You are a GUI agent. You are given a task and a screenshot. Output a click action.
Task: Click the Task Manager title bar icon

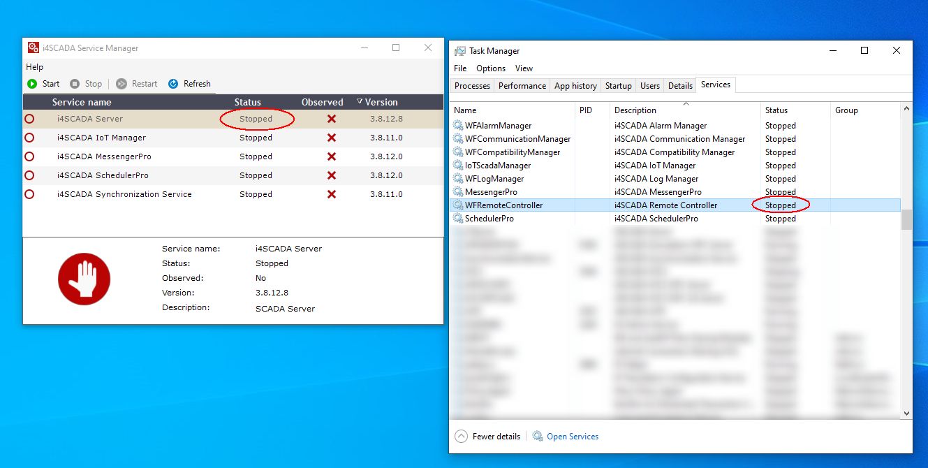coord(459,51)
